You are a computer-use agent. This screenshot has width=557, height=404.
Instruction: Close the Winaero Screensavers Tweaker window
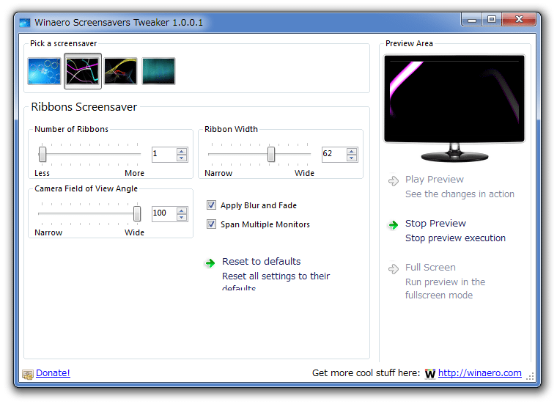coord(519,20)
